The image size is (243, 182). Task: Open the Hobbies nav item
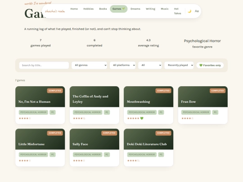coord(88,9)
